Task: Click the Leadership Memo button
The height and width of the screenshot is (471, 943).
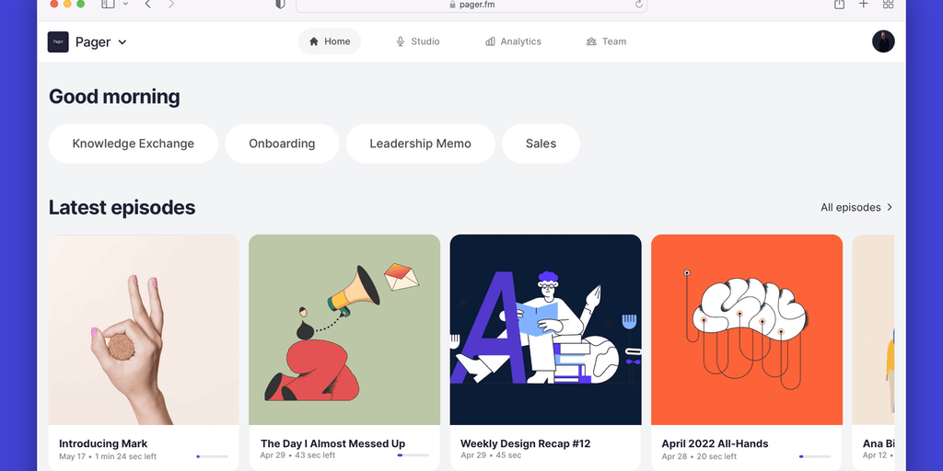Action: point(420,144)
